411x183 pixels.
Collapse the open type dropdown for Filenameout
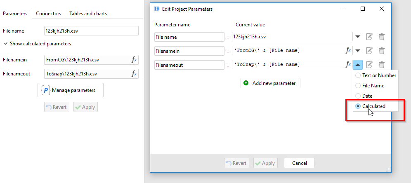coord(358,65)
